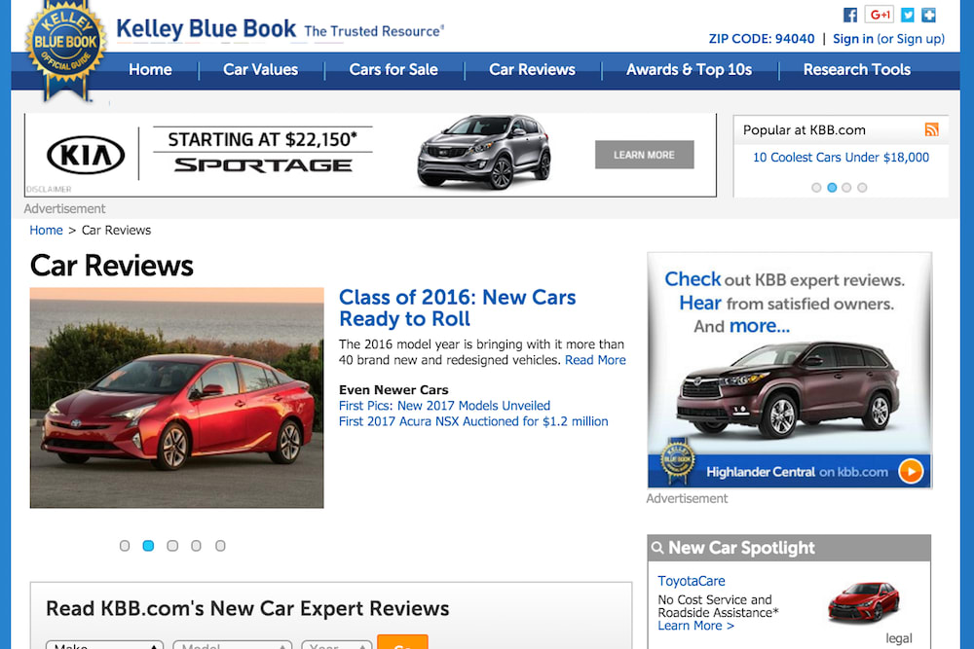Click the Highlander SUV ad image
This screenshot has width=974, height=649.
coord(788,392)
